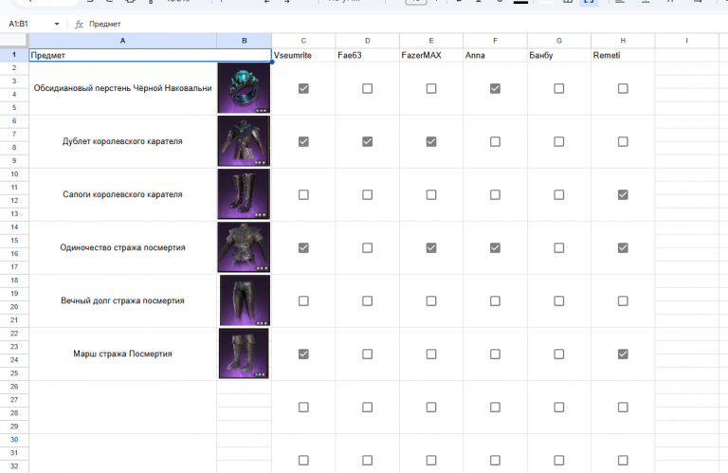Uncheck Anna for Одиночество стража посмертия
Screen dimensions: 728x473
[x=495, y=247]
